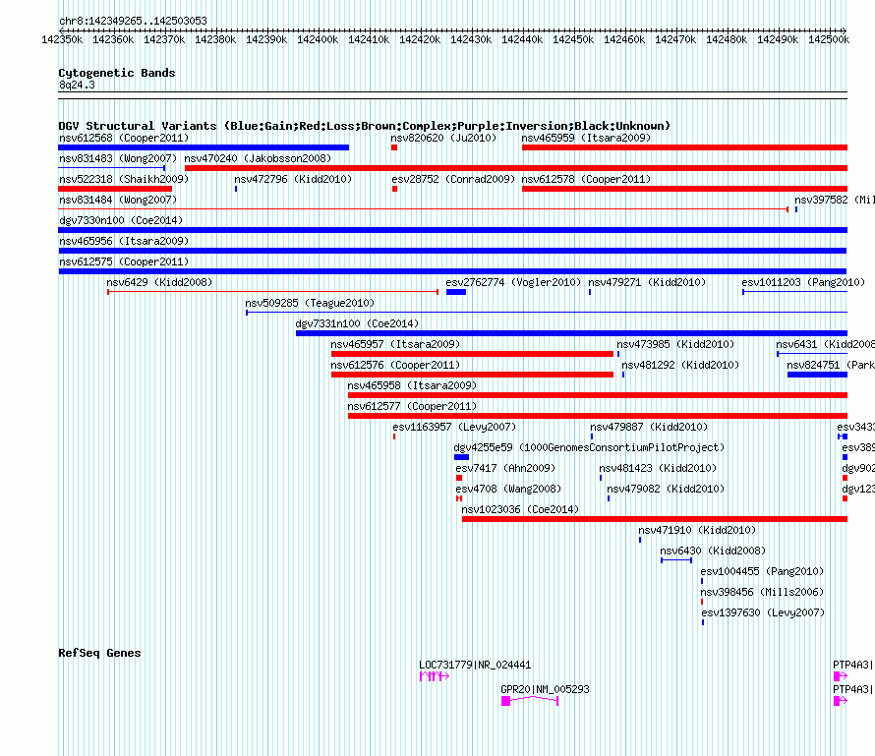Open nsv6429 (Kidd2008) variant label
This screenshot has width=875, height=756.
tap(159, 282)
